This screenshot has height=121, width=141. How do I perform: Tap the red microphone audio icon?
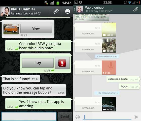pos(62,63)
